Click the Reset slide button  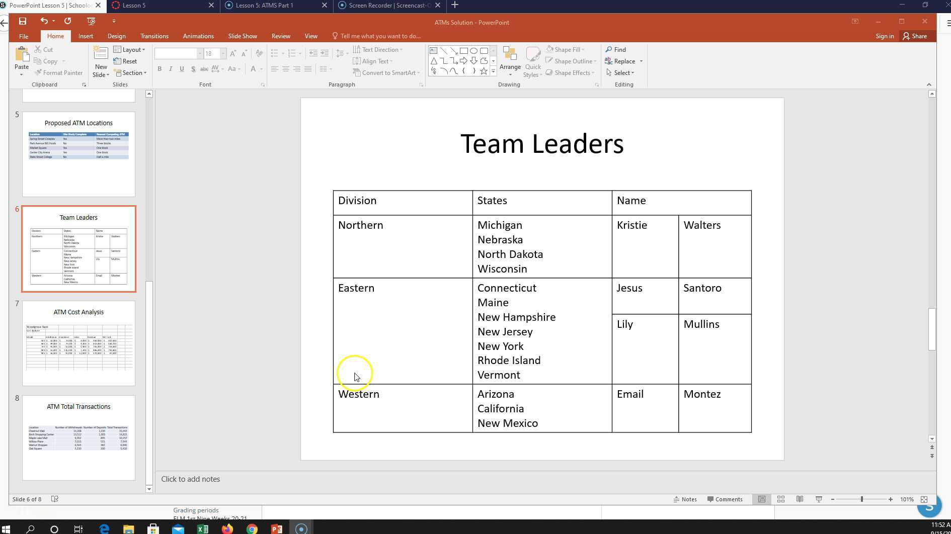(125, 61)
